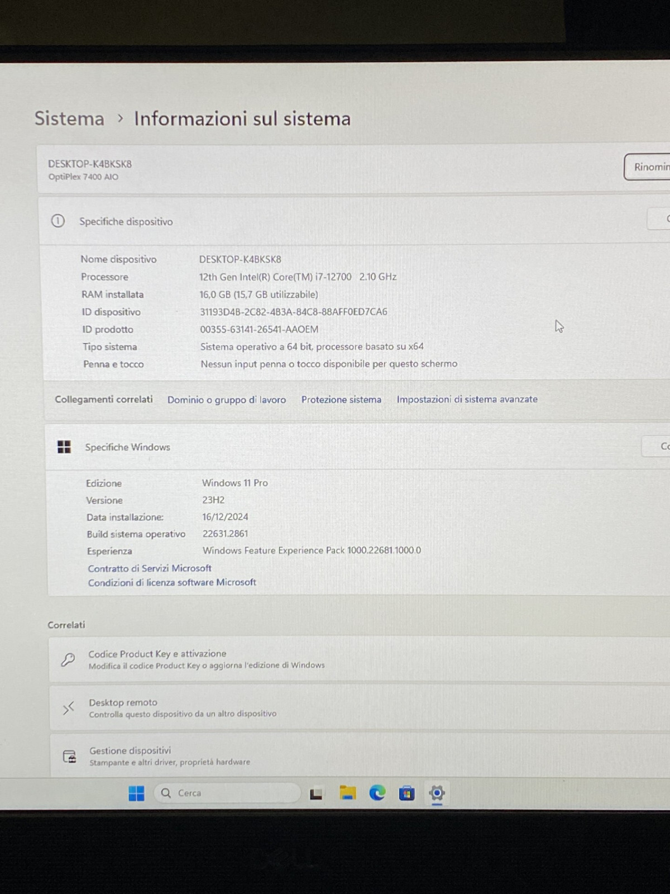Click device name DESKTOP-K4BKSK8 in specs
The image size is (670, 894).
tap(240, 259)
